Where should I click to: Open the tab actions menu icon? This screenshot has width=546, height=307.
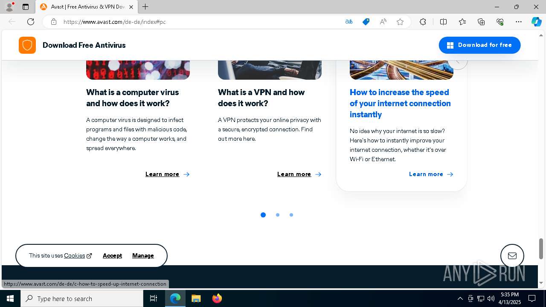pos(26,7)
